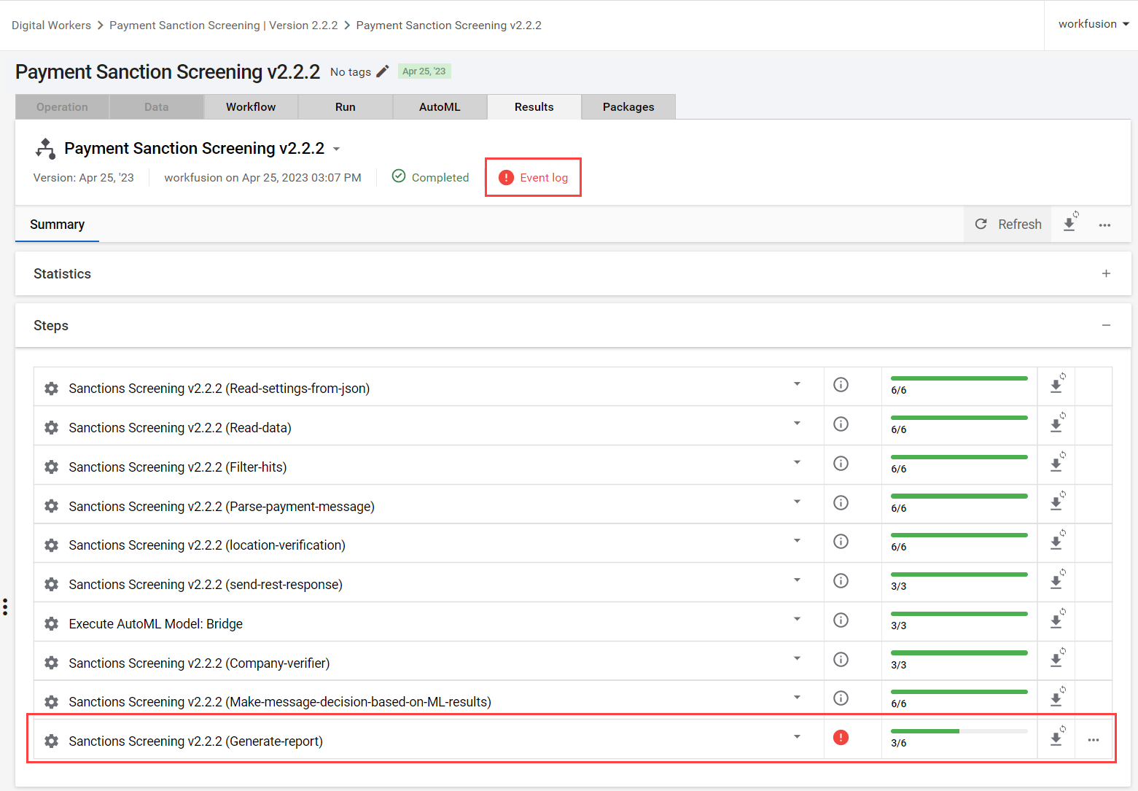This screenshot has width=1138, height=791.
Task: Click the workflow diagram icon beside the title
Action: tap(45, 149)
